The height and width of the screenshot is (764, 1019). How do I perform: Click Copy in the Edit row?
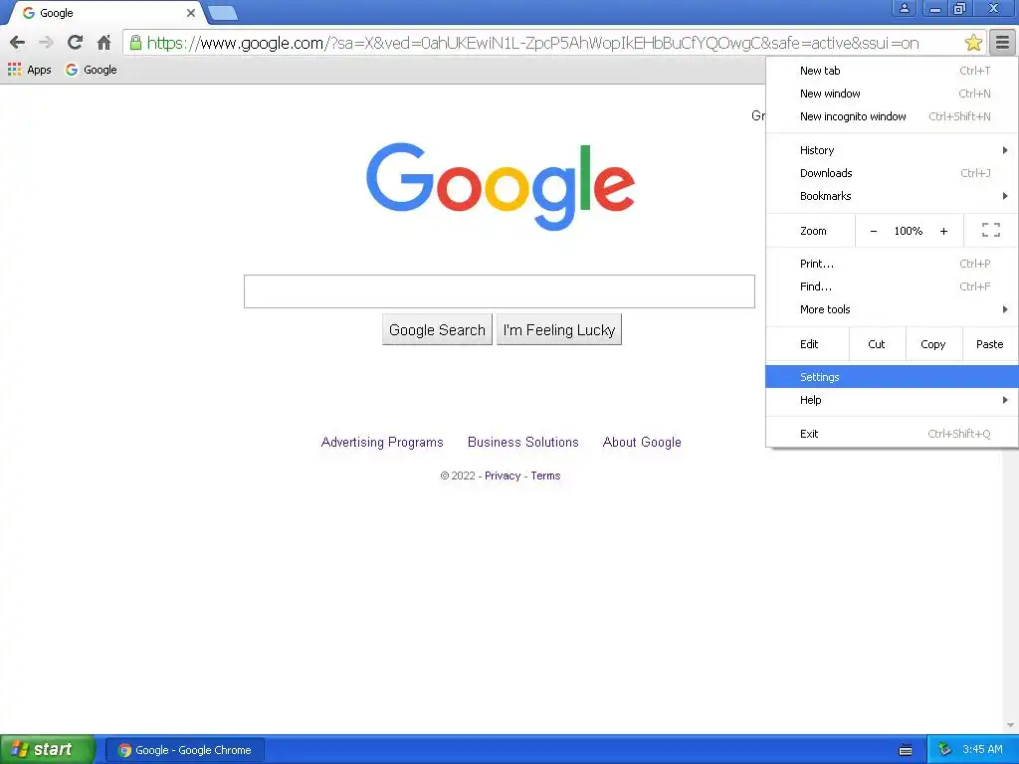tap(933, 344)
